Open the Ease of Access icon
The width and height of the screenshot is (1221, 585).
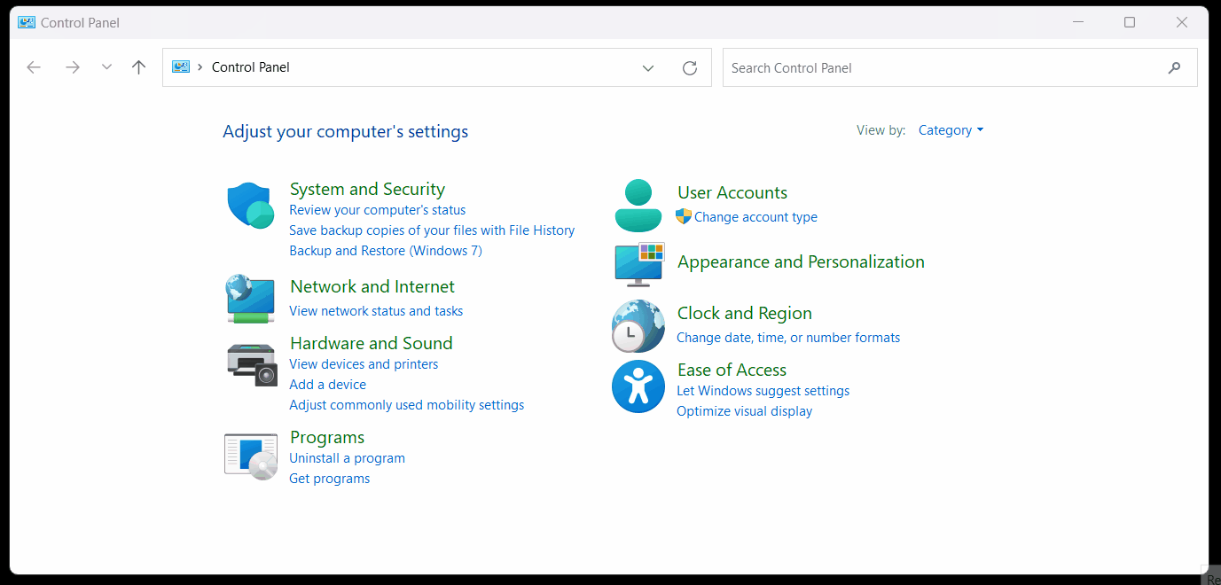pyautogui.click(x=638, y=386)
